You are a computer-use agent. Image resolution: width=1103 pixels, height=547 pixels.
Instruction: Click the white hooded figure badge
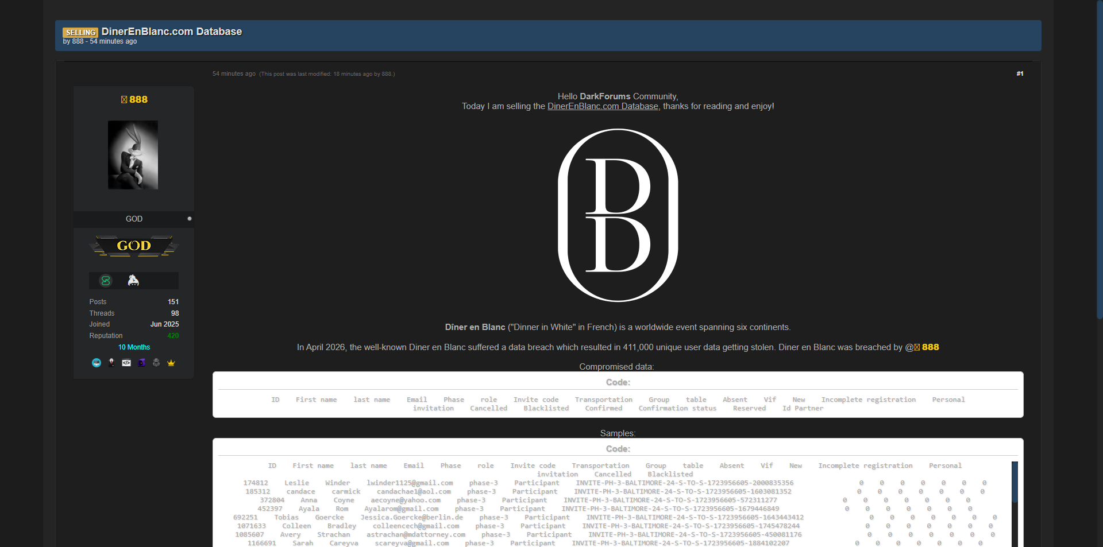pyautogui.click(x=133, y=281)
